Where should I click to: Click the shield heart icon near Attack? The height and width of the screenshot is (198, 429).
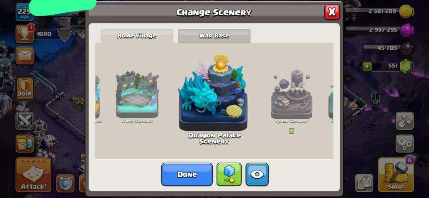click(66, 183)
